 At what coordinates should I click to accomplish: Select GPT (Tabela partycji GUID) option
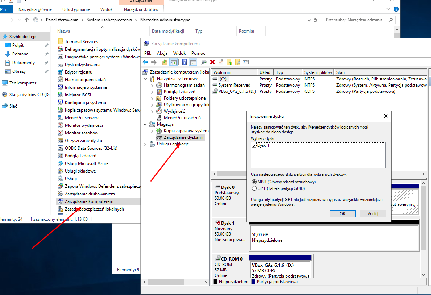click(x=254, y=188)
